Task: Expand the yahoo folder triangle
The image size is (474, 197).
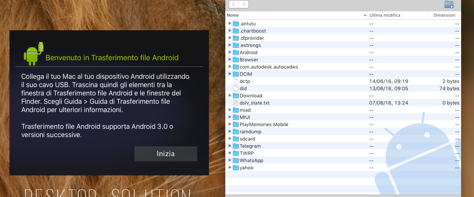Action: pyautogui.click(x=230, y=167)
